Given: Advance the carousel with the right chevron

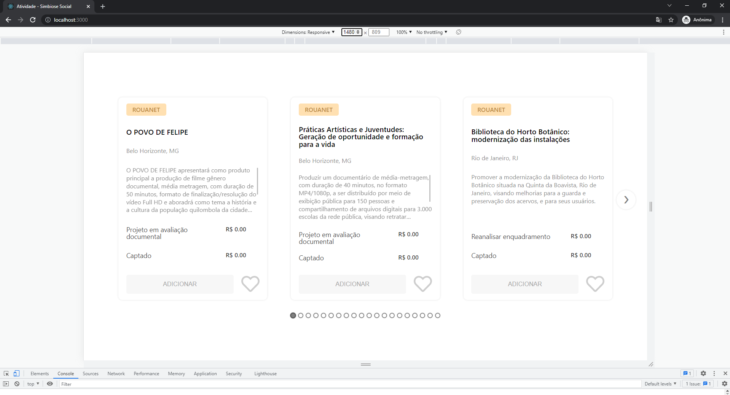Looking at the screenshot, I should 626,200.
